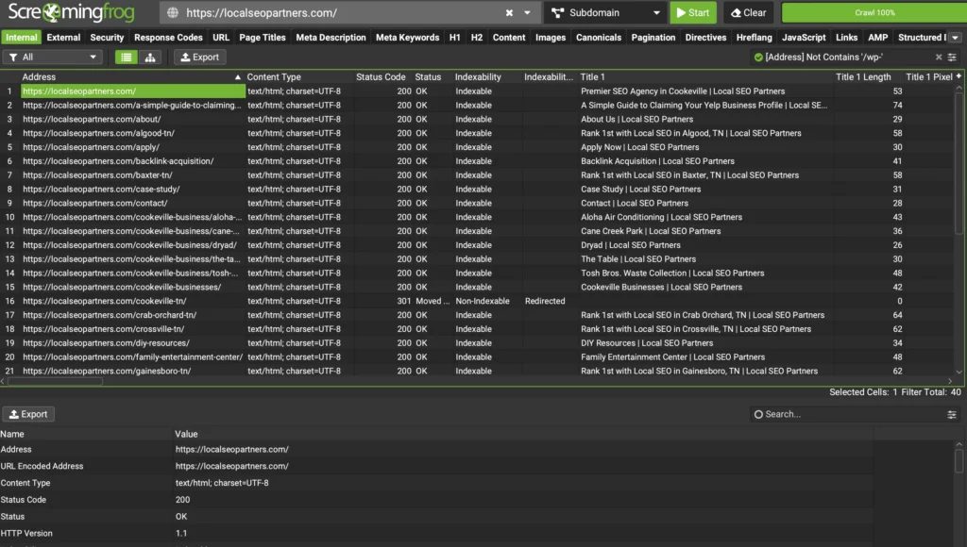Sort by Content Type column header

pos(299,77)
